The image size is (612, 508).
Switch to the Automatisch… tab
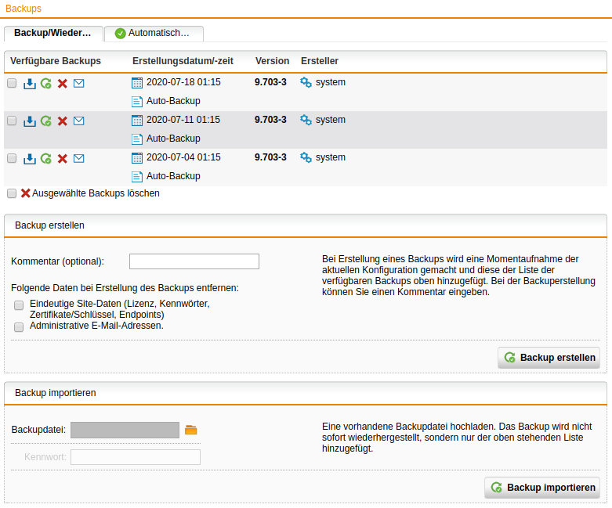tap(154, 33)
